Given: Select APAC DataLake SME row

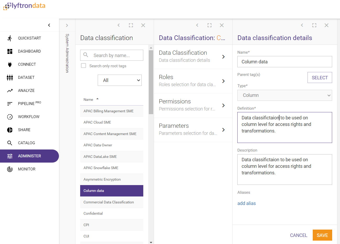Looking at the screenshot, I should [x=112, y=157].
